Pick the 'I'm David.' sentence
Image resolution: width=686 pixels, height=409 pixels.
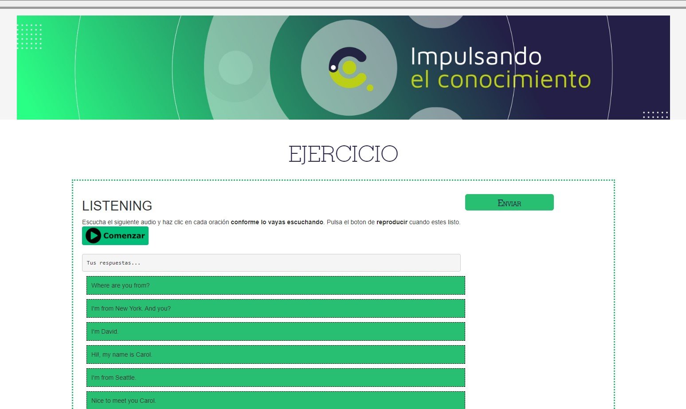pyautogui.click(x=275, y=331)
